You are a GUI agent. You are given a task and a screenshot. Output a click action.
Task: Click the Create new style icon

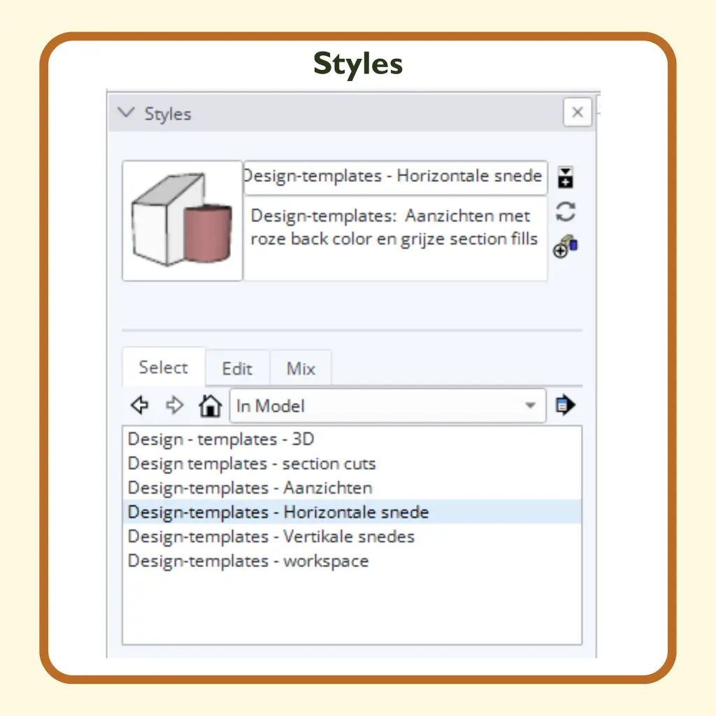566,247
